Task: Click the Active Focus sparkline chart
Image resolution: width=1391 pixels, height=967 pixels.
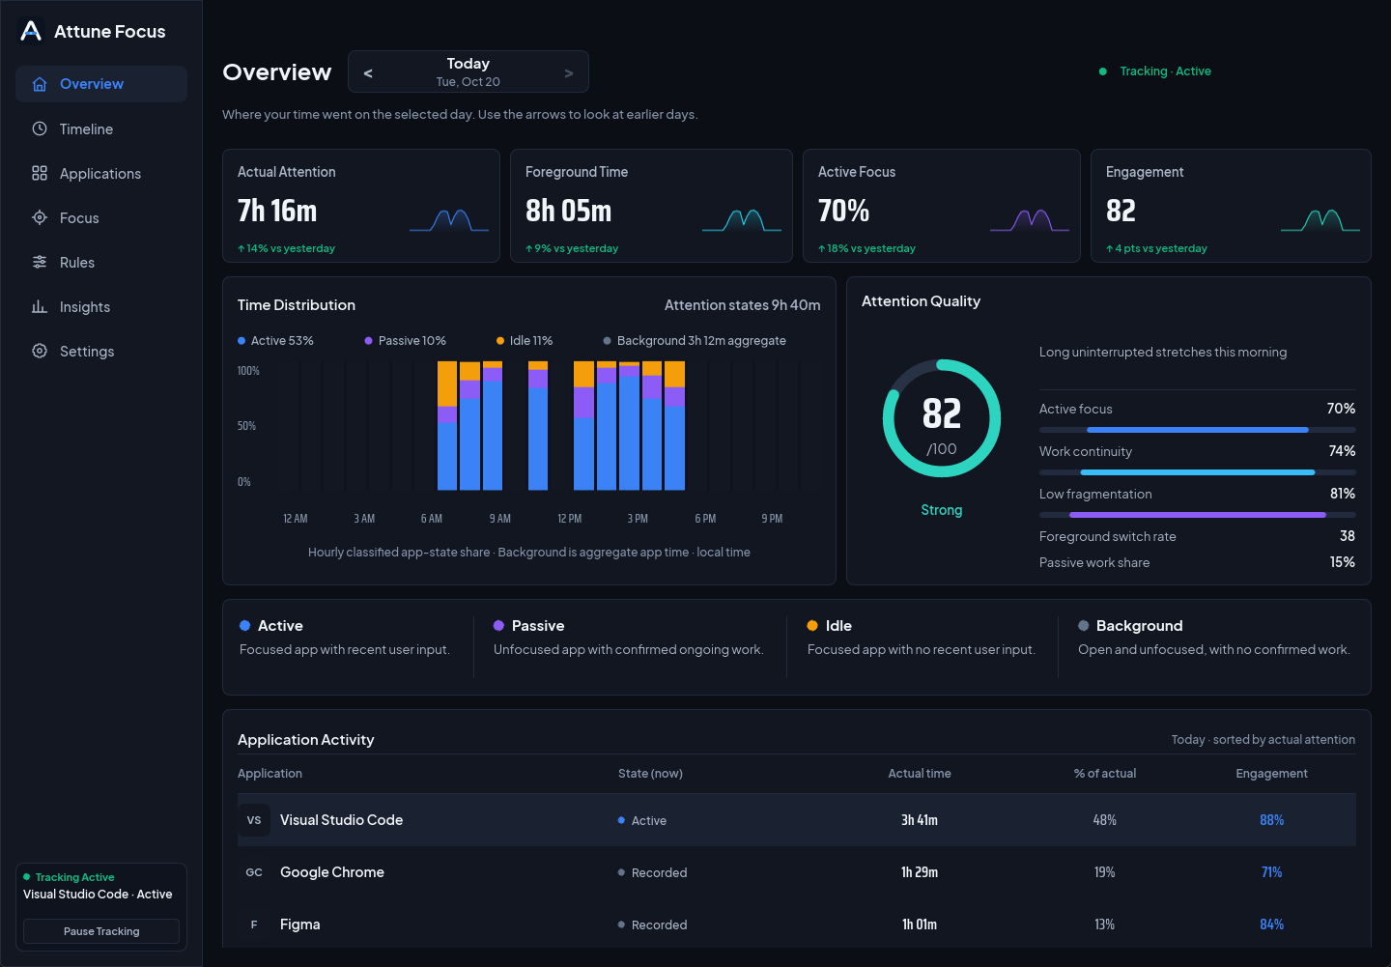Action: point(1030,220)
